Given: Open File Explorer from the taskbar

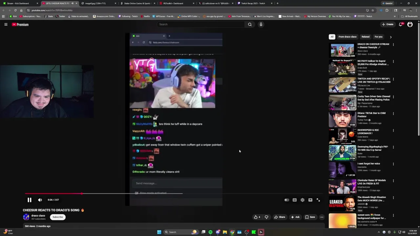Looking at the screenshot, I should point(225,232).
